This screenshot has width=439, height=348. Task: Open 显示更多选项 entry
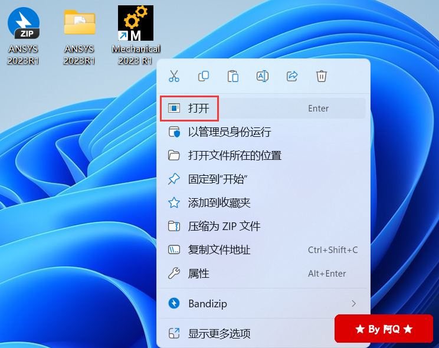tap(247, 333)
